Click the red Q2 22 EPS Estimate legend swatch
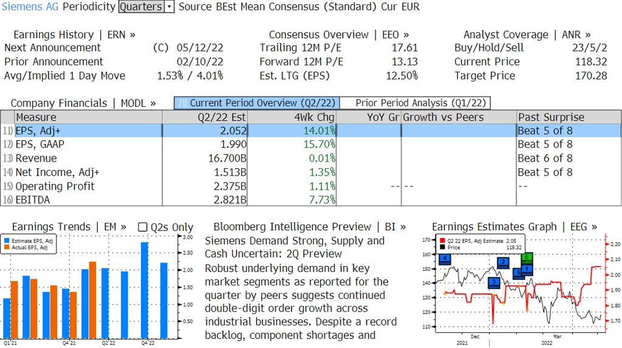 point(442,241)
